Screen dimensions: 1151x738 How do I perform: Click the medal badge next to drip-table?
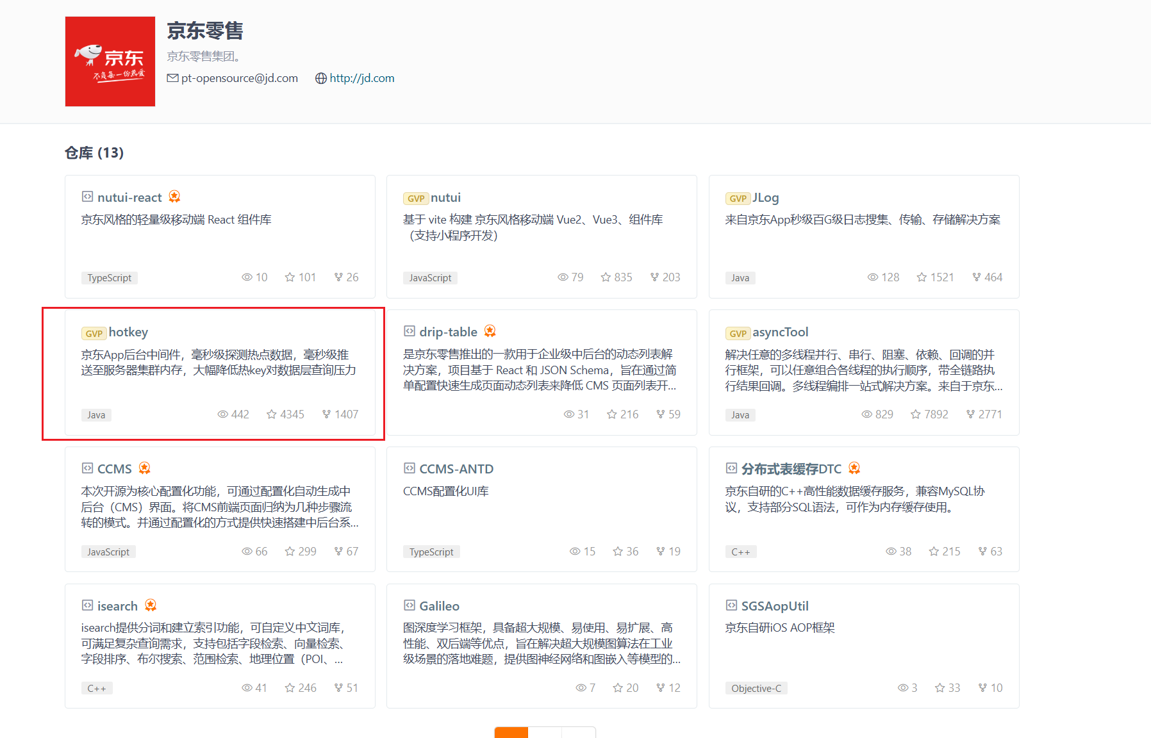[x=490, y=331]
